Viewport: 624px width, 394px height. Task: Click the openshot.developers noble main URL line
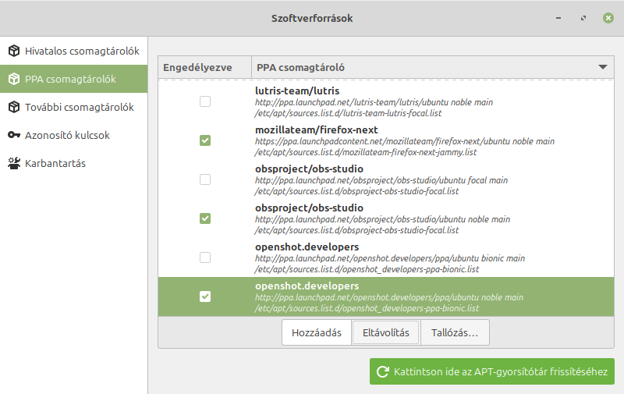coord(388,297)
